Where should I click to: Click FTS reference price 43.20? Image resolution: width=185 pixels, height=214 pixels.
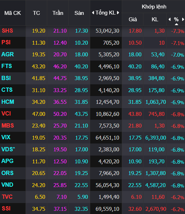[x=39, y=67]
